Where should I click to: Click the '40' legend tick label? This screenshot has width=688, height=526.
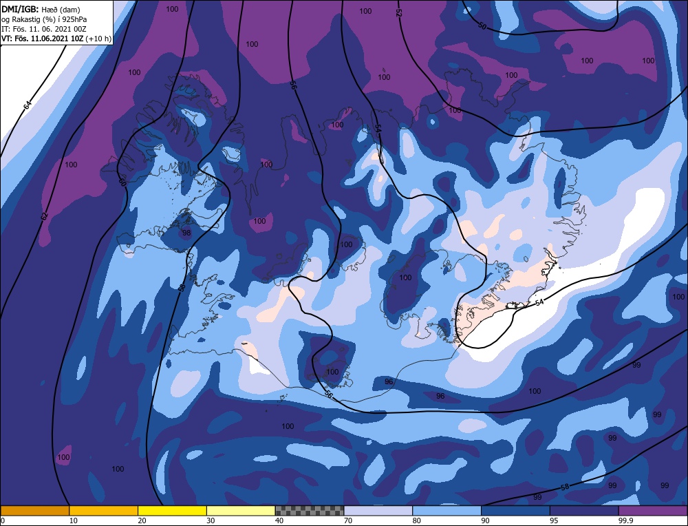click(279, 520)
